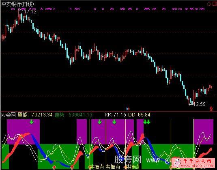Click the KK: 71.15 indicator readout

115,115
